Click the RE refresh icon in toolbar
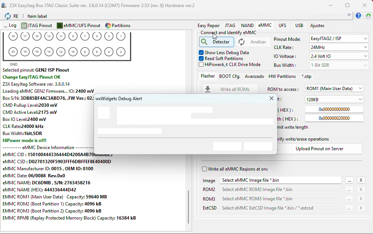Image resolution: width=373 pixels, height=234 pixels. [x=8, y=16]
